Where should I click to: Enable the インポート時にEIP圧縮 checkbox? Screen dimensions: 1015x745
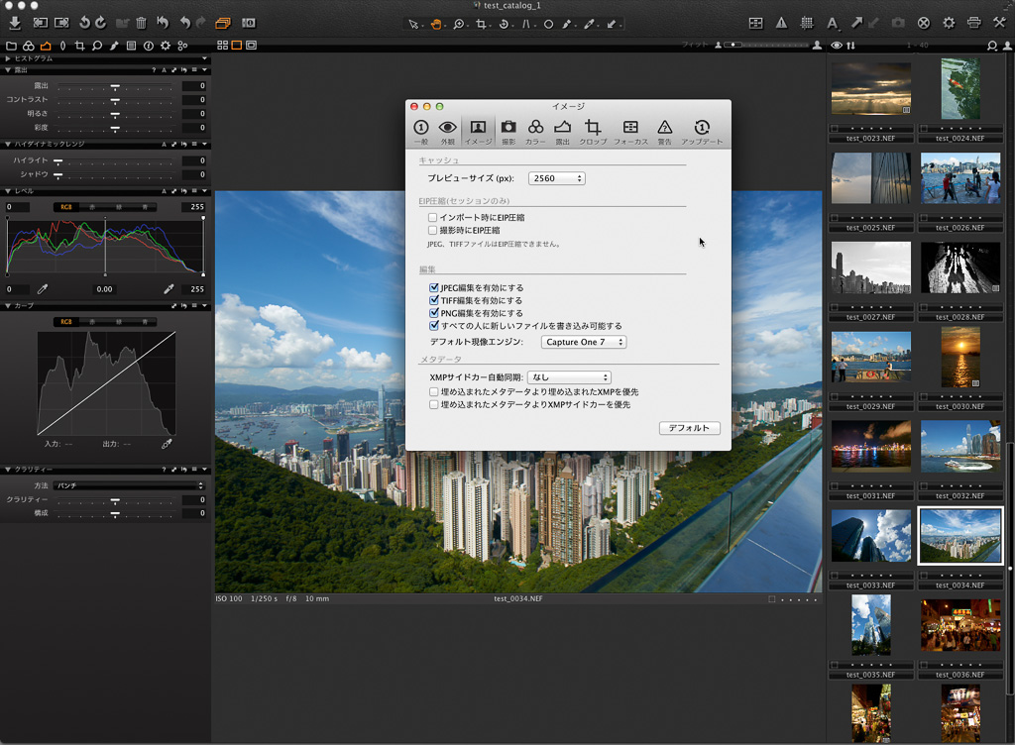[x=433, y=217]
